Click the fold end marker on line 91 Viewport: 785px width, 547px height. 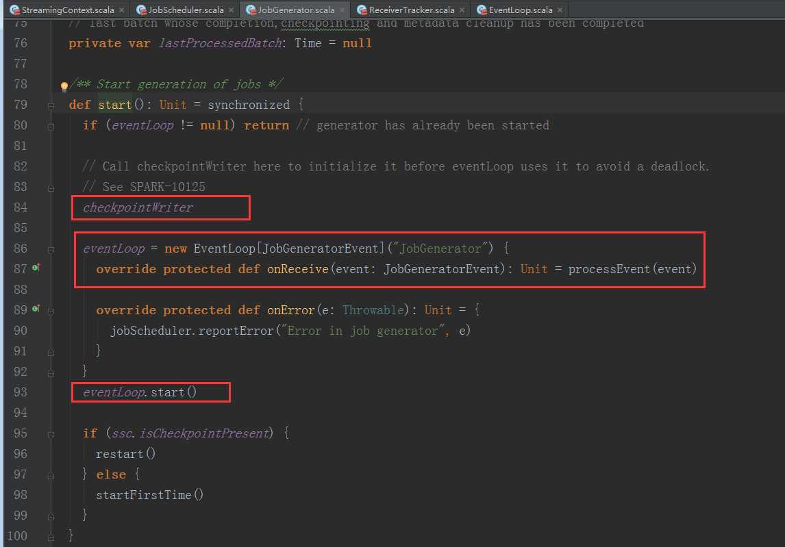tap(51, 353)
